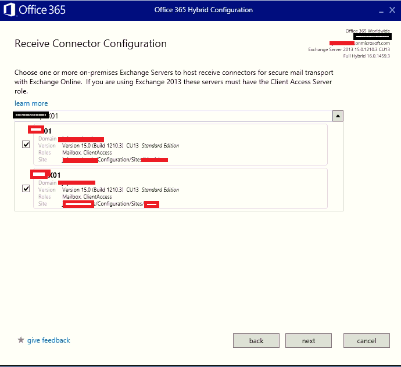This screenshot has height=367, width=401.
Task: Click Version text of first server card
Action: pos(120,146)
